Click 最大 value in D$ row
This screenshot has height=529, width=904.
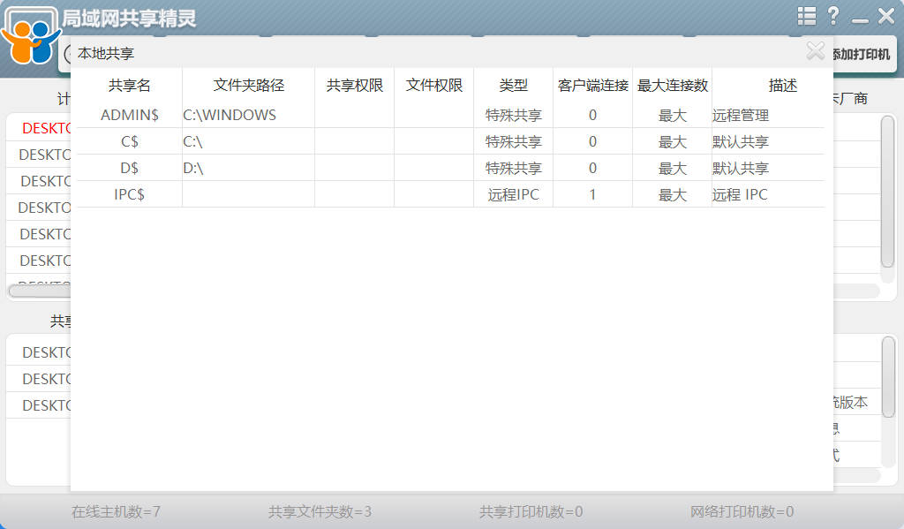click(x=672, y=169)
